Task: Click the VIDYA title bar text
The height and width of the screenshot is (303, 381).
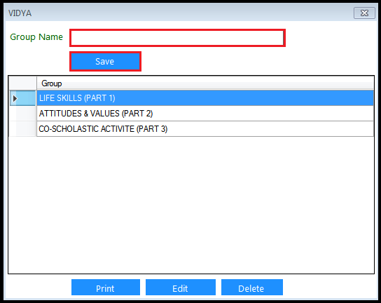Action: pyautogui.click(x=20, y=13)
